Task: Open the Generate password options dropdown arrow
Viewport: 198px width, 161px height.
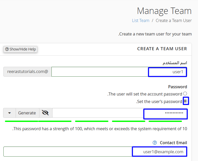Action: pos(10,113)
